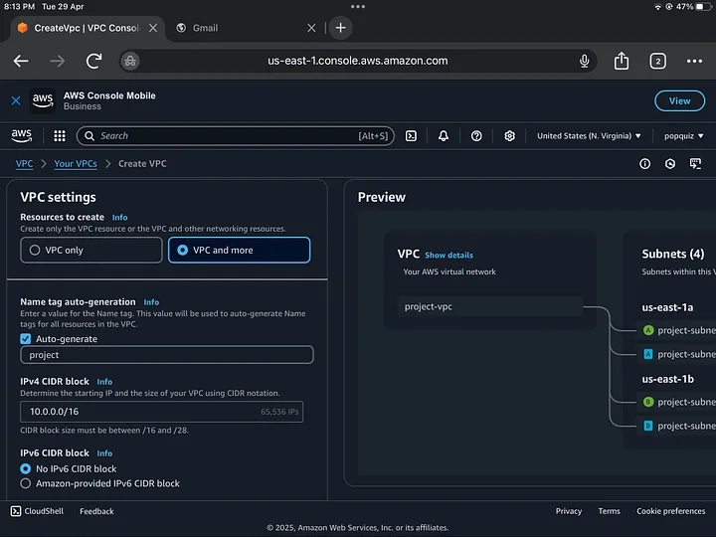Click the Create VPC breadcrumb text
The height and width of the screenshot is (537, 716).
142,163
